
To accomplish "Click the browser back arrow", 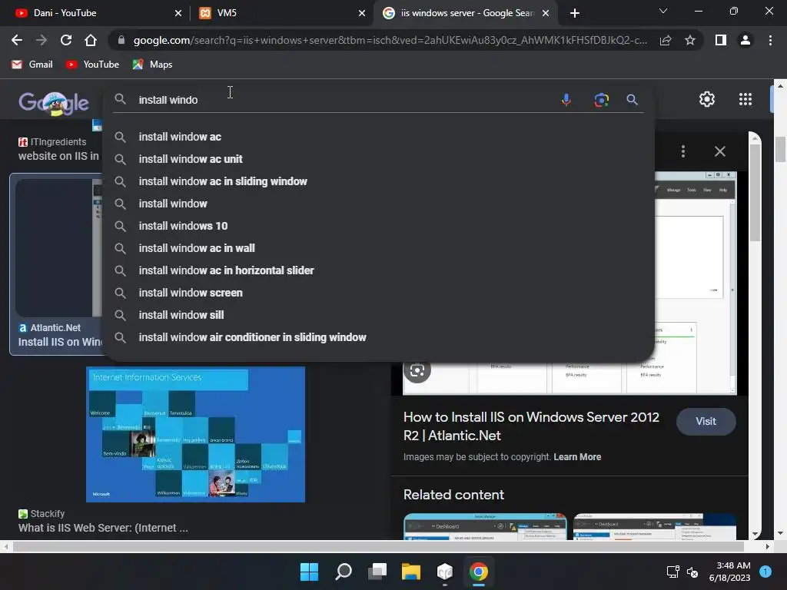I will 17,40.
